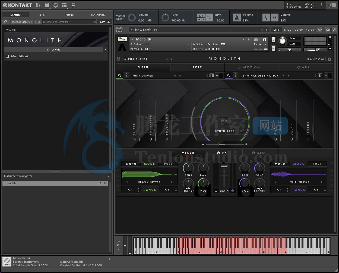Click the NI logo icon
Viewport: 339px width, 273px height.
(332, 5)
